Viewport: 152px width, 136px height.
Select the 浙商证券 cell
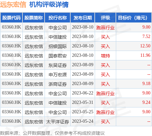[x=58, y=84]
